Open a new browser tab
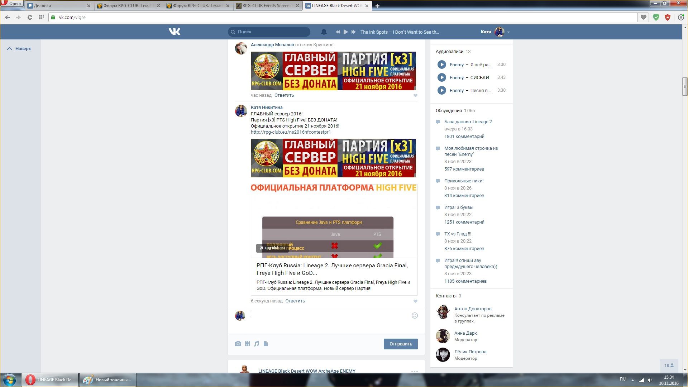 click(377, 6)
